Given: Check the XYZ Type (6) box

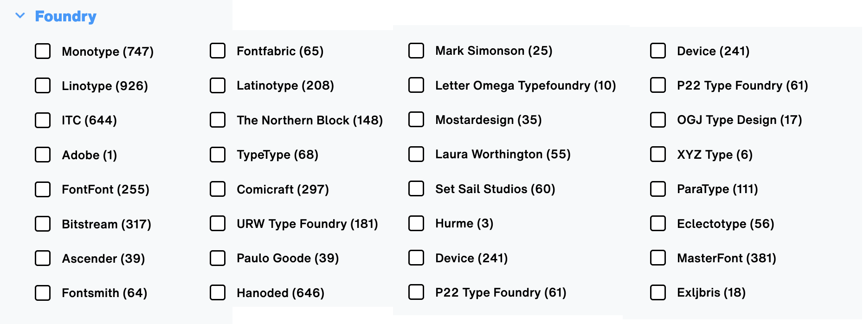Looking at the screenshot, I should [658, 154].
